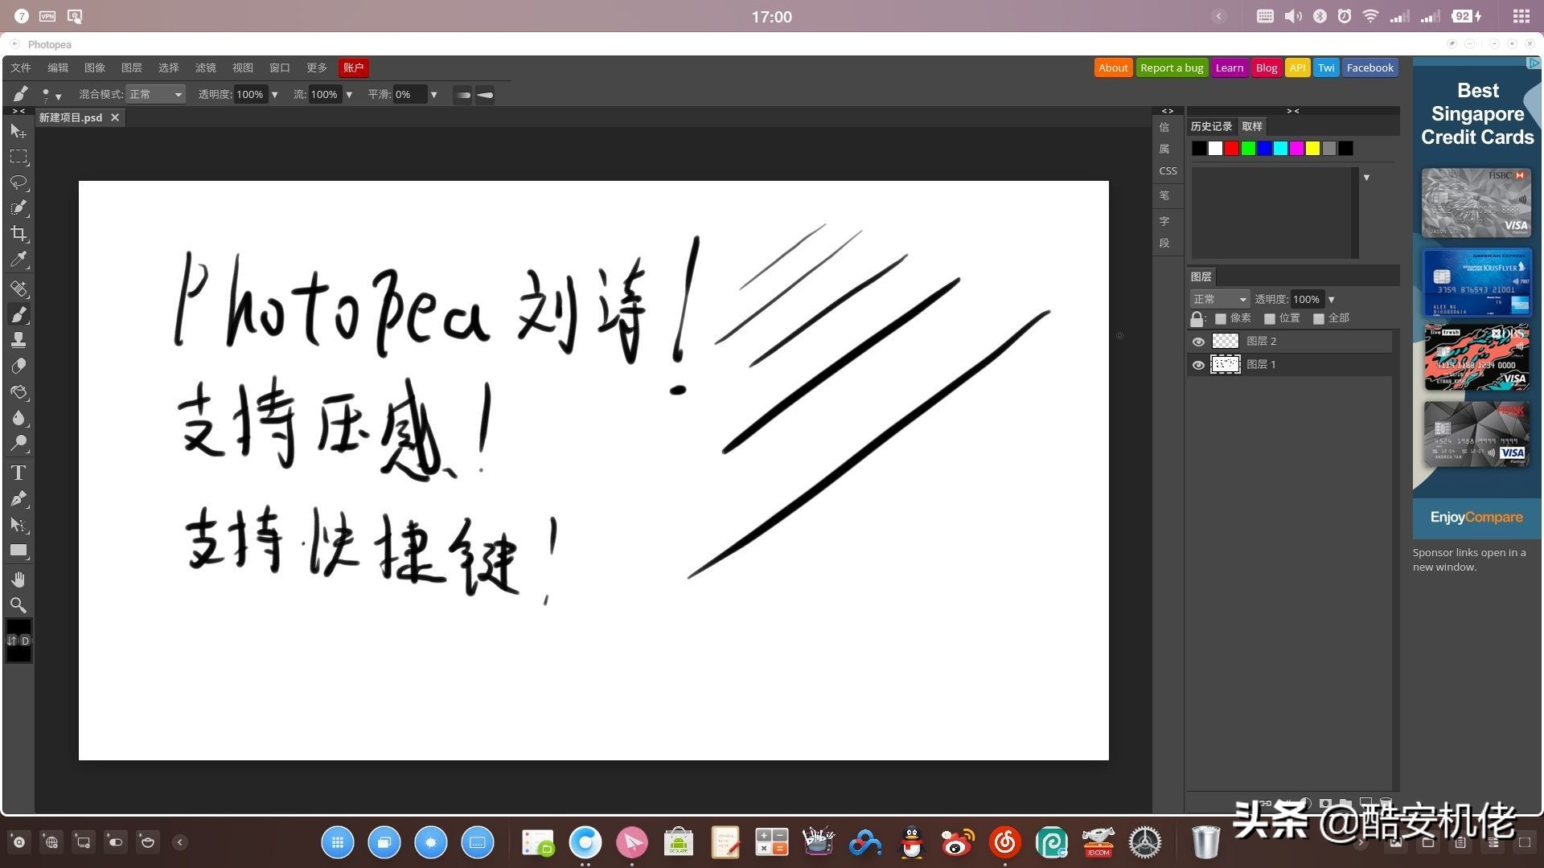This screenshot has width=1544, height=868.
Task: Enable the 像素 lock checkbox
Action: pyautogui.click(x=1221, y=319)
